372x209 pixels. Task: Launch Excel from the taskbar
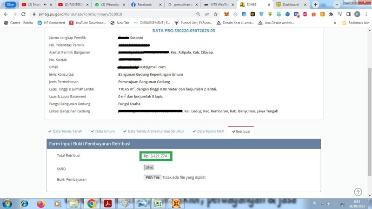click(x=158, y=203)
